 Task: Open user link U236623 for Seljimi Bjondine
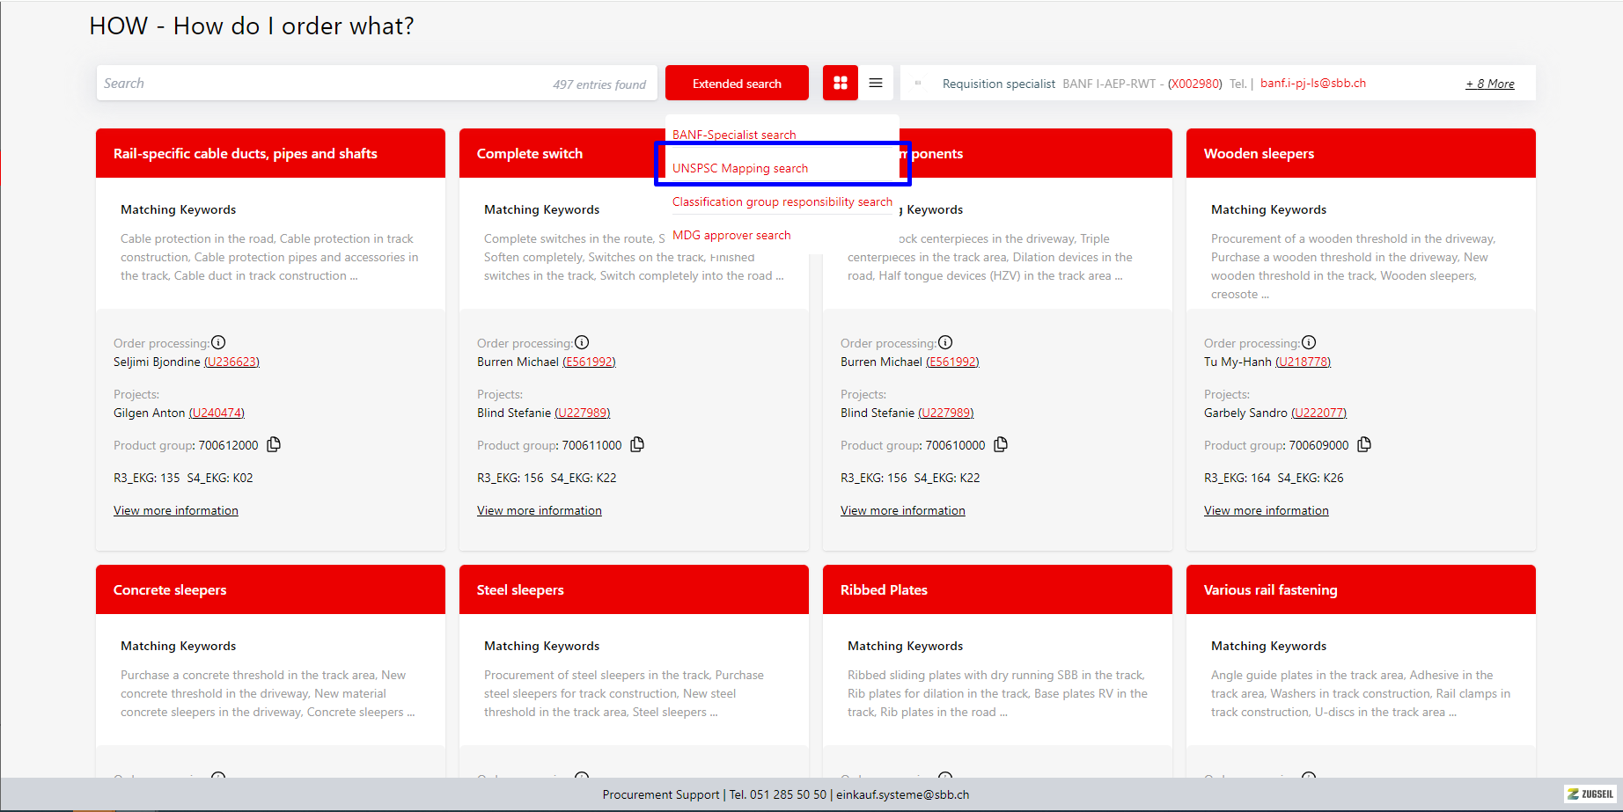pos(231,362)
